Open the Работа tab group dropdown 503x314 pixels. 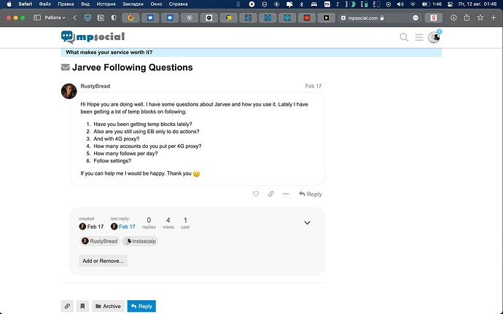click(55, 18)
